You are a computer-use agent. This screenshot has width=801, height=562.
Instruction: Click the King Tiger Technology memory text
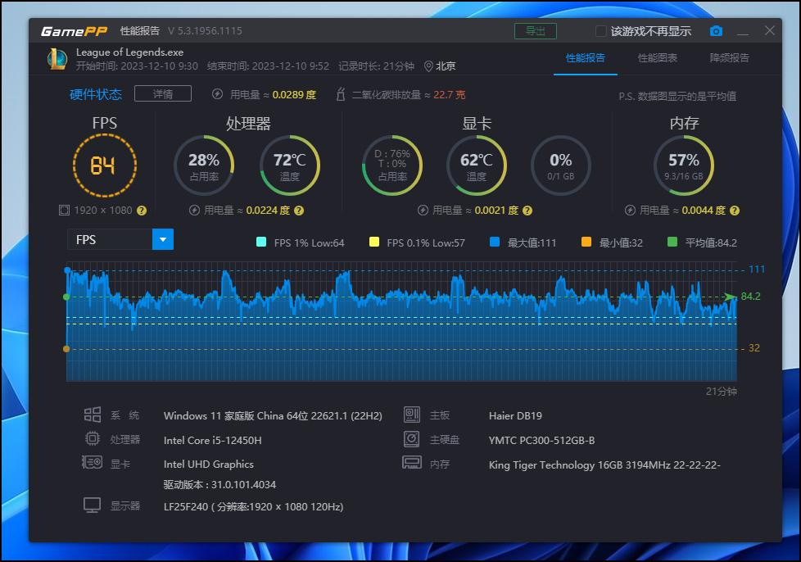(x=604, y=465)
